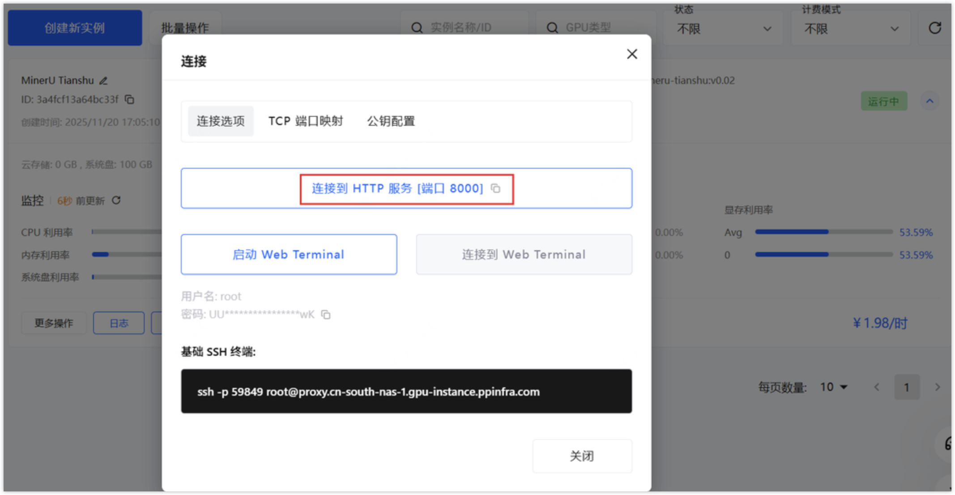Click the 显存利用率 Avg progress bar

click(823, 232)
